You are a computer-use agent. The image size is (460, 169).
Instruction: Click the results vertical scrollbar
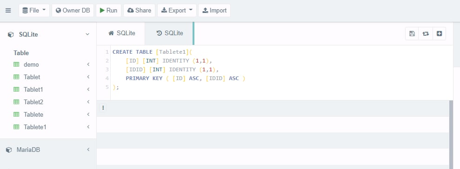[451, 135]
